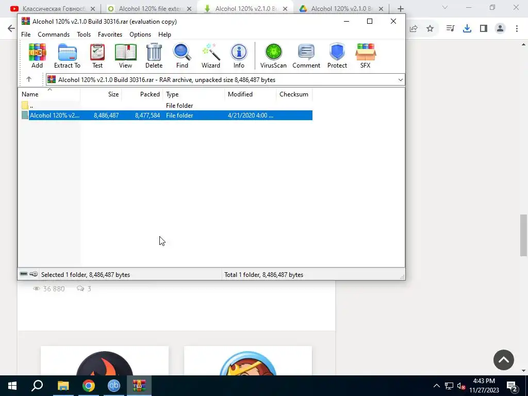Open qBittorrent from taskbar
The image size is (528, 396).
click(x=114, y=386)
